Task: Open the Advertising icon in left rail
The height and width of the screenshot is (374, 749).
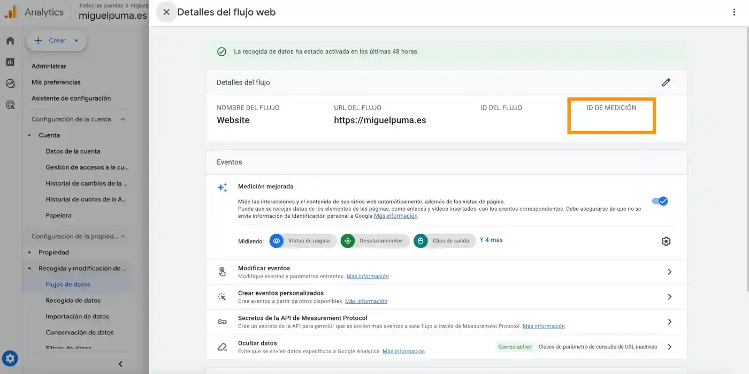Action: [x=10, y=105]
